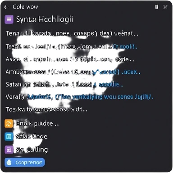Click the line beginning with Tosкка to

coord(46,109)
